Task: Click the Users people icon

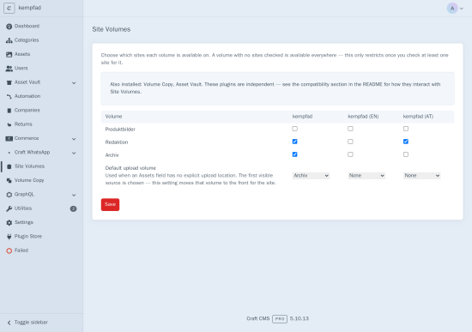Action: tap(9, 69)
